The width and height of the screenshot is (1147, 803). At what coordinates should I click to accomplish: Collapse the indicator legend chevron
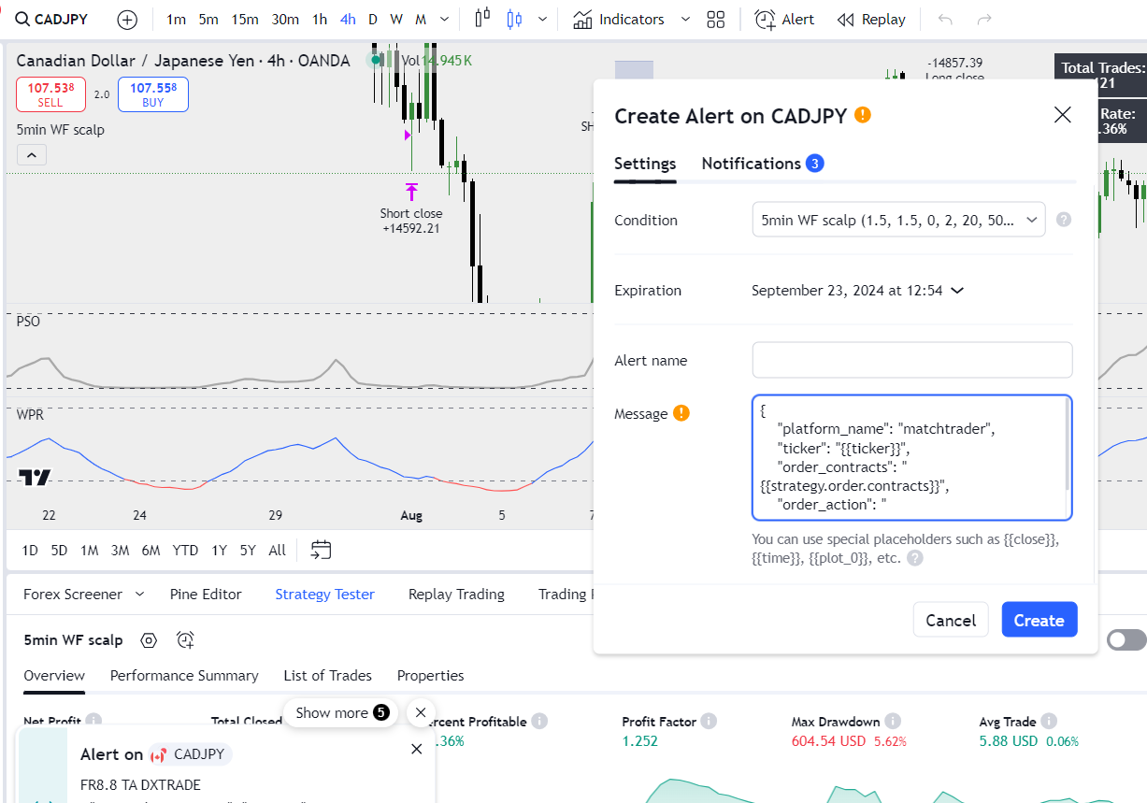[x=31, y=155]
